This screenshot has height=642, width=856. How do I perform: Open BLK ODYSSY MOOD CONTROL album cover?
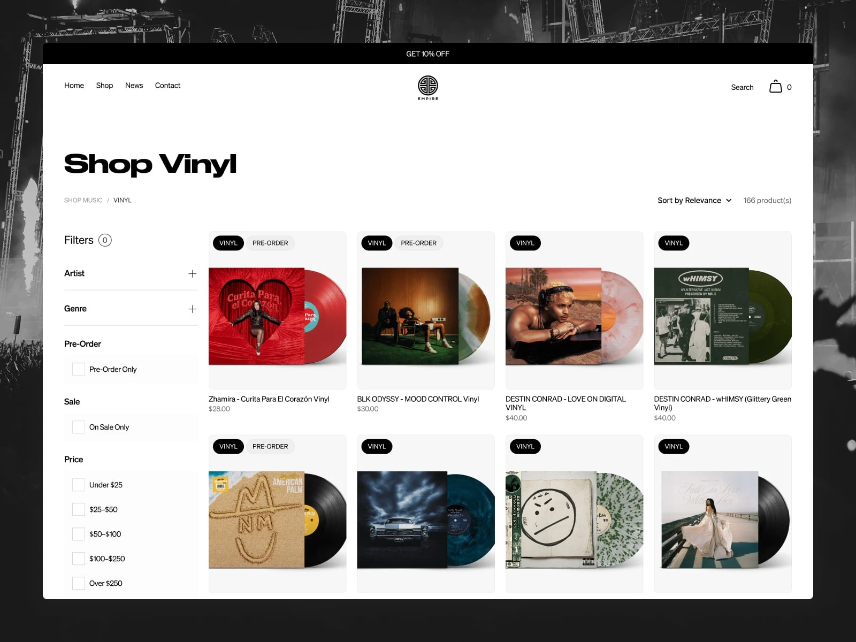point(426,316)
